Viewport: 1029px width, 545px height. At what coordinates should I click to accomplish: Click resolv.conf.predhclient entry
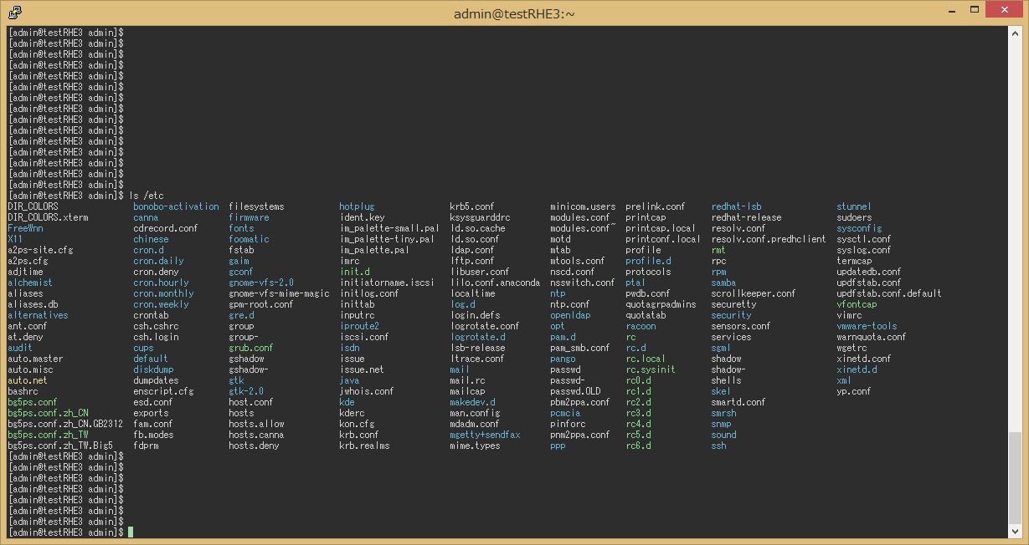click(769, 239)
